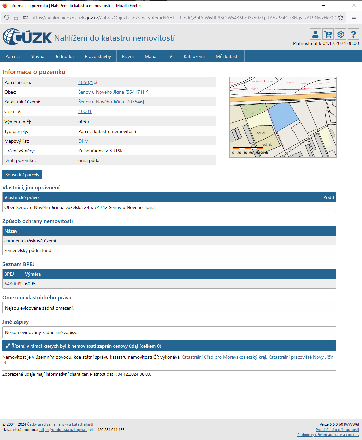The width and height of the screenshot is (362, 440).
Task: Click the cadastral map thumbnail
Action: click(x=283, y=117)
